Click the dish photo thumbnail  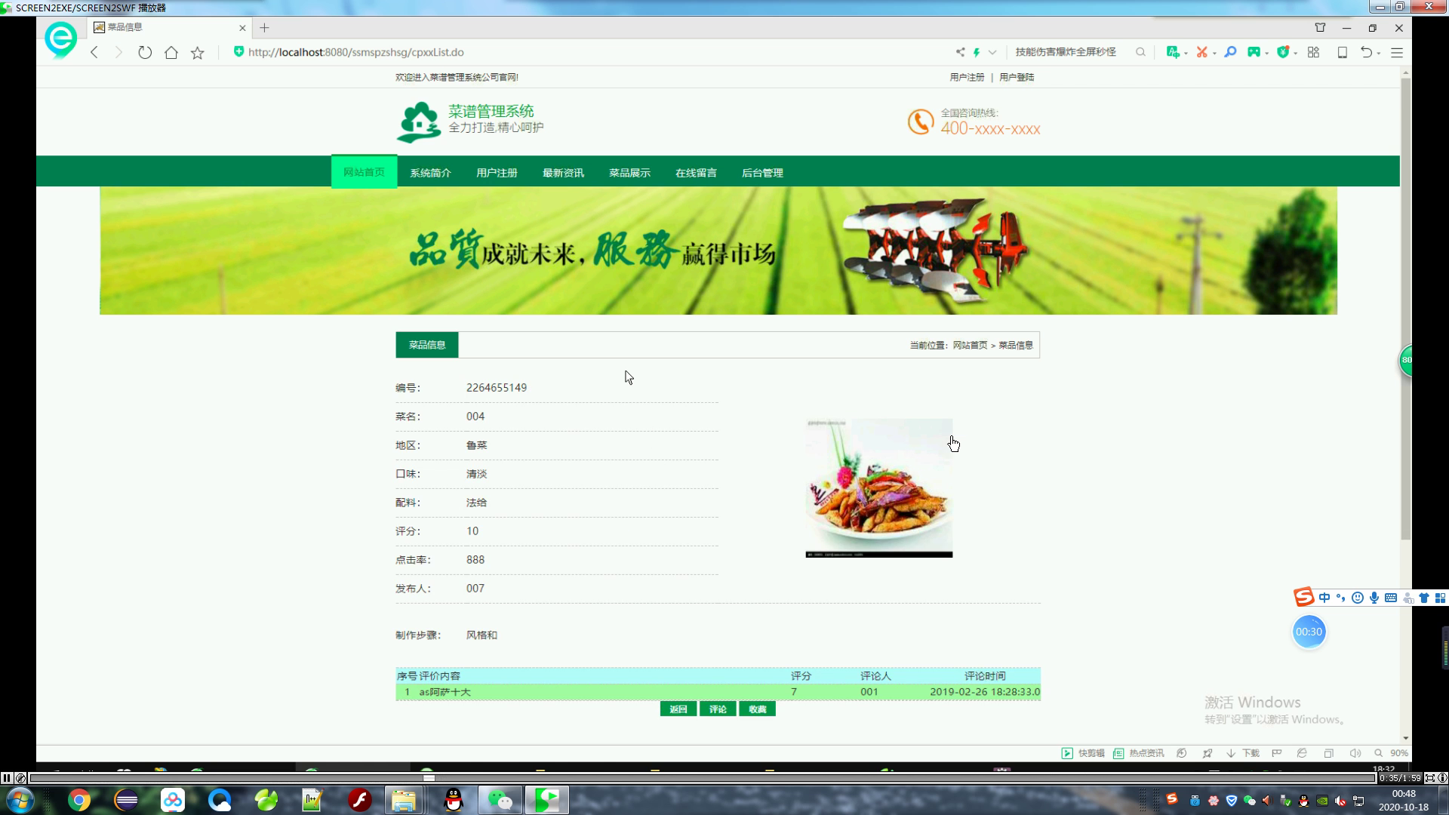point(879,488)
